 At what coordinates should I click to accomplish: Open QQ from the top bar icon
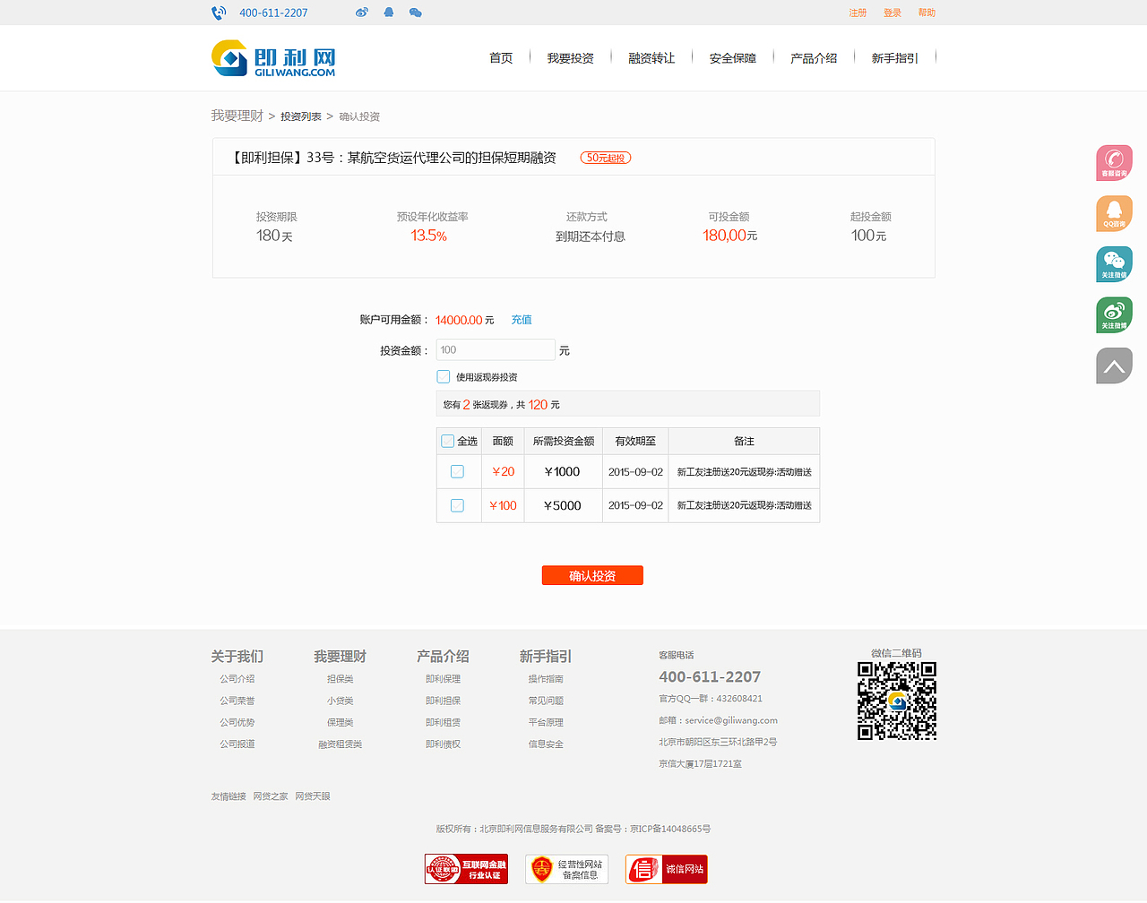point(388,13)
